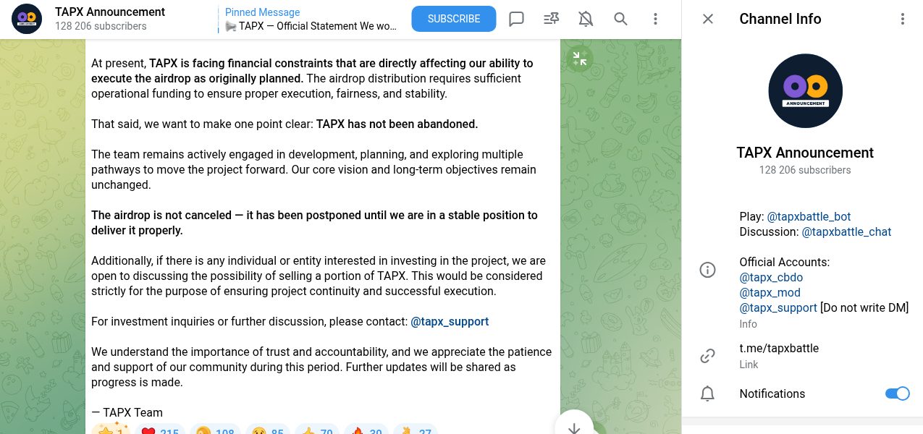Close the Channel Info panel
Screen dimensions: 923x434
[708, 19]
